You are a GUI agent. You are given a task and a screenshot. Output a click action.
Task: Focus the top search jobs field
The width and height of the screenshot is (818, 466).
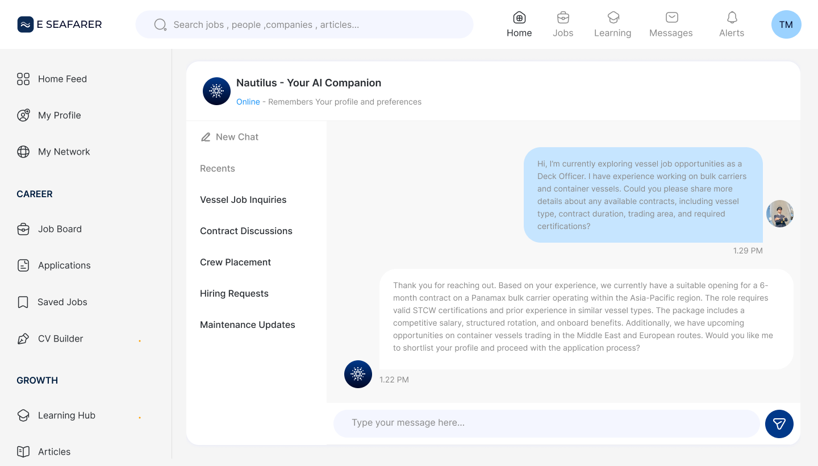coord(304,24)
